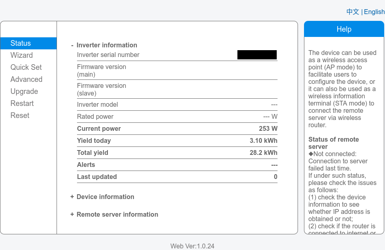Screen dimensions: 385x250
Task: Expand the Remote server information section
Action: pyautogui.click(x=117, y=215)
